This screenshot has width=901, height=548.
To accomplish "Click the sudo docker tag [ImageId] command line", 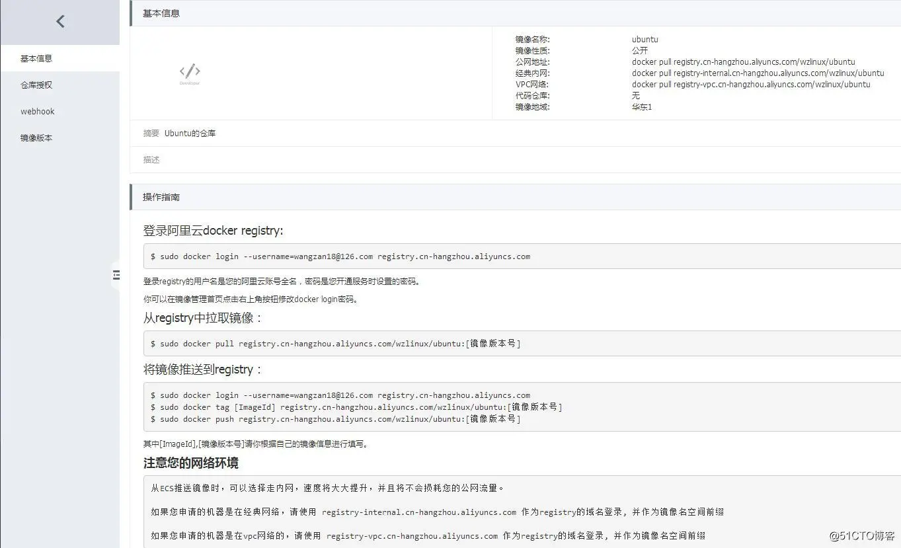I will [356, 407].
